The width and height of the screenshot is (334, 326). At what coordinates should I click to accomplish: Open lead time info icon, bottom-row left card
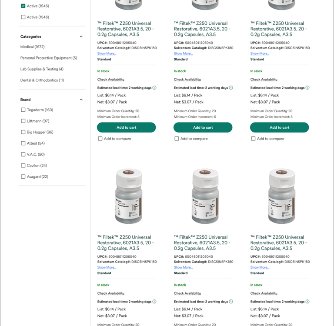coord(154,302)
